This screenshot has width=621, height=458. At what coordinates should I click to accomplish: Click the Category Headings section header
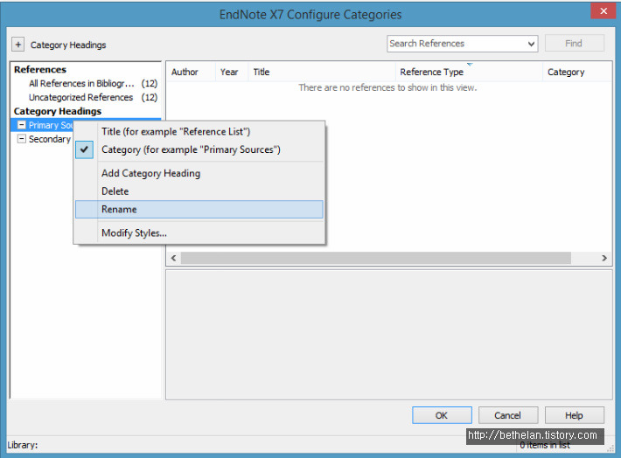click(x=58, y=111)
